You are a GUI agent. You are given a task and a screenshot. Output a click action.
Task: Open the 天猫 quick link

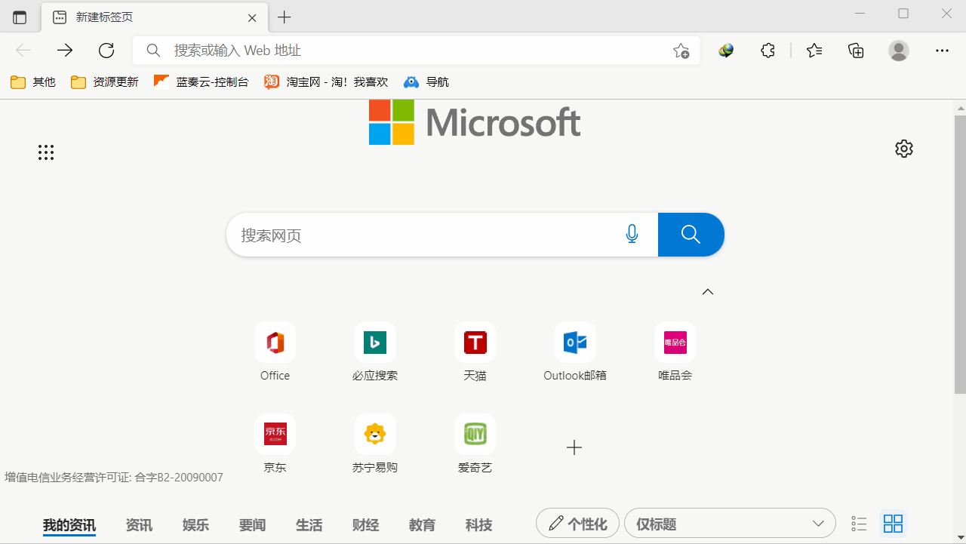coord(475,352)
